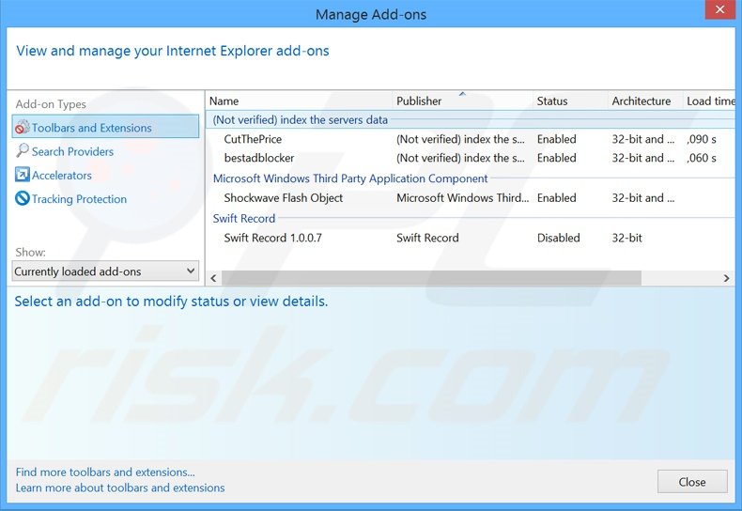742x511 pixels.
Task: Click the Close button
Action: 692,482
